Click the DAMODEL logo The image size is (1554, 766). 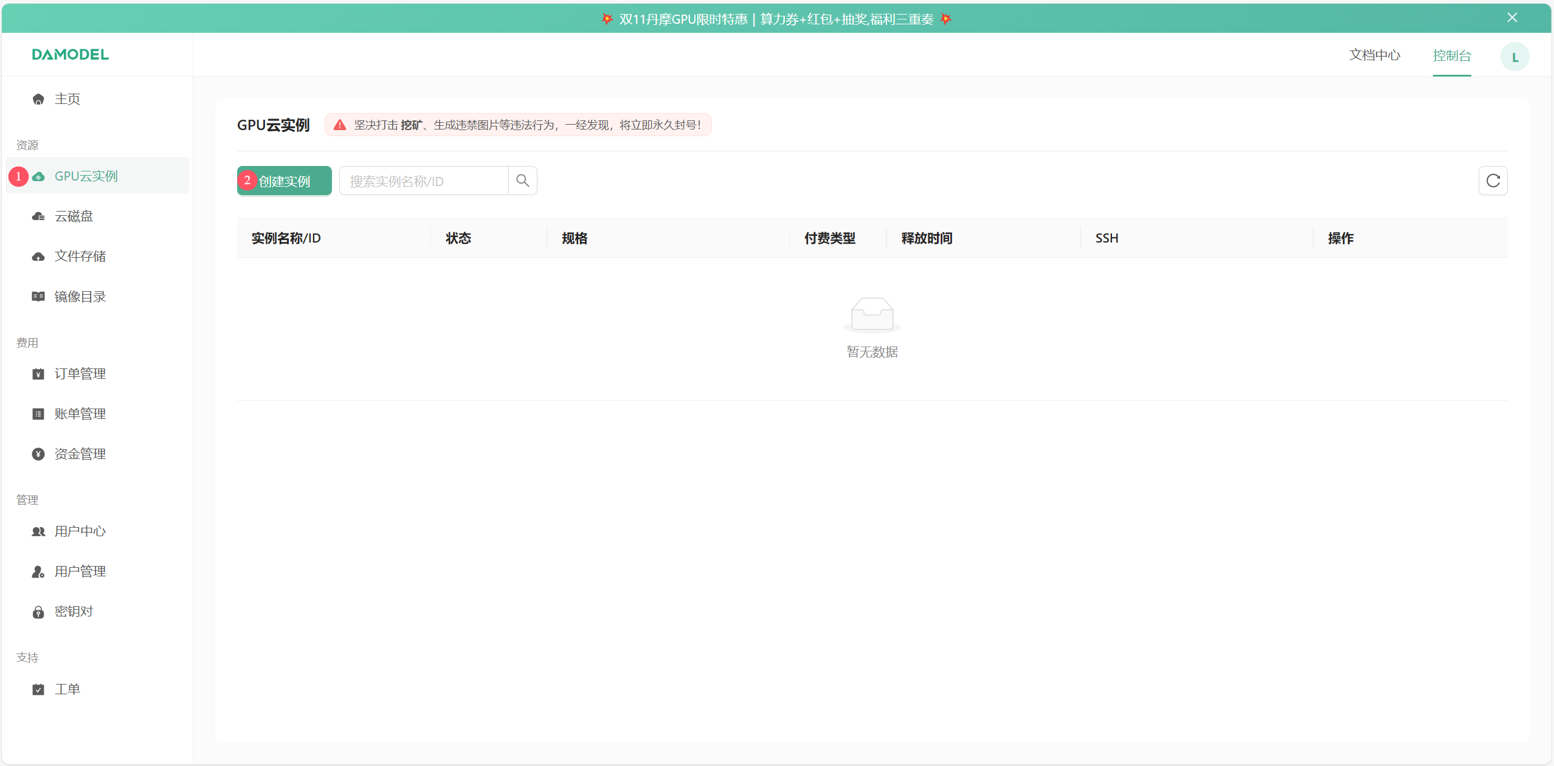71,55
